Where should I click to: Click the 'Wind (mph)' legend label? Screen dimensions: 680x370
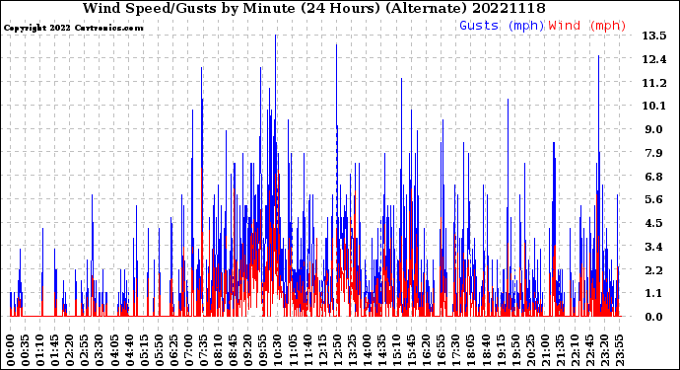587,26
